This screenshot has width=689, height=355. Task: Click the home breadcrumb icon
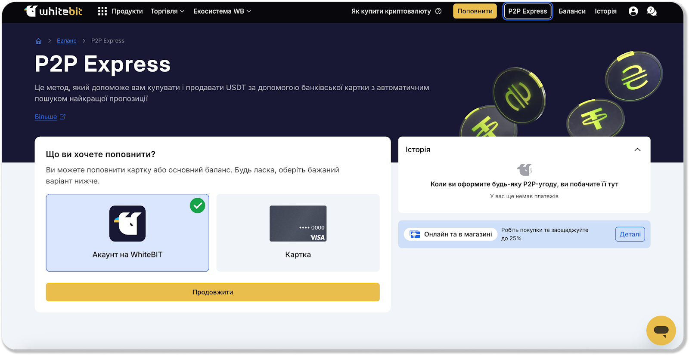(x=38, y=41)
